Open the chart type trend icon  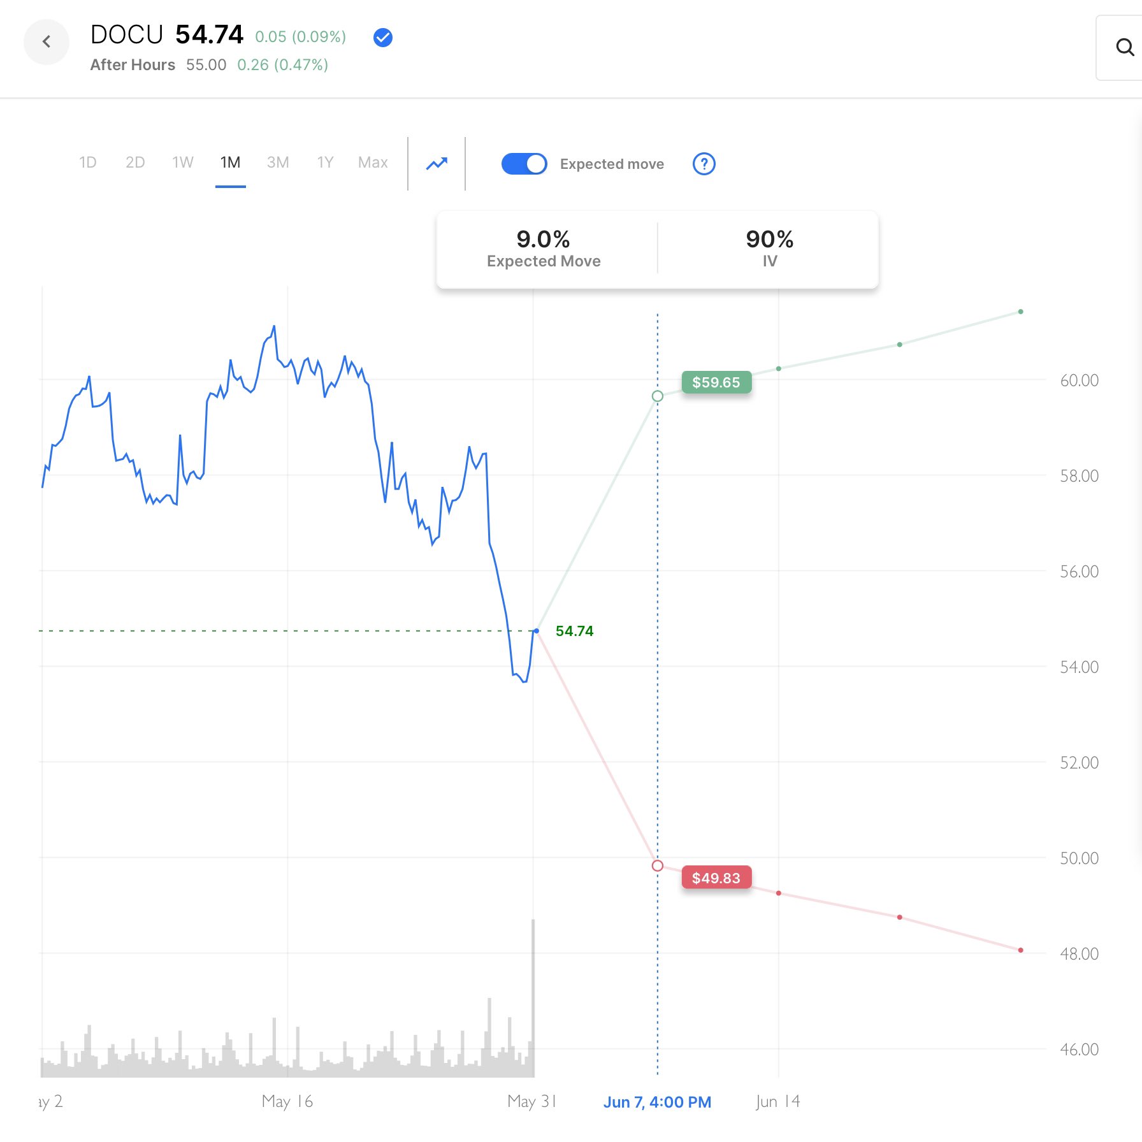[437, 164]
